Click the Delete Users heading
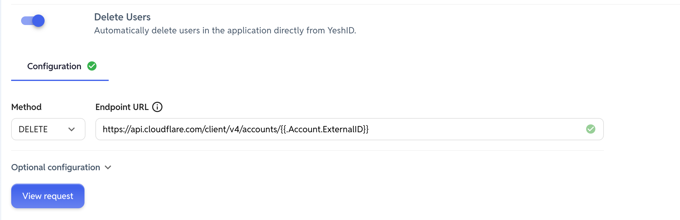The image size is (680, 220). 122,17
